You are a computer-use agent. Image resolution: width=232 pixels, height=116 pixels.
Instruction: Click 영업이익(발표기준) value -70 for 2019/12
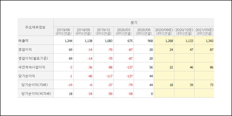coord(110,58)
